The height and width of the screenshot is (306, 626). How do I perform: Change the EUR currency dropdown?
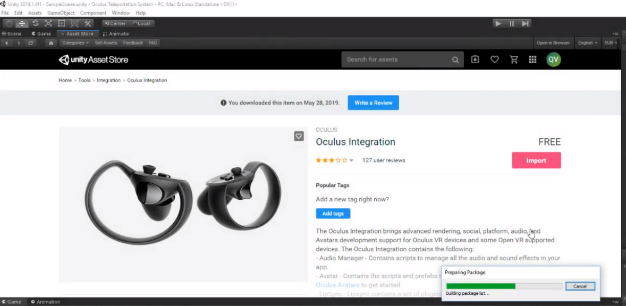coord(611,42)
